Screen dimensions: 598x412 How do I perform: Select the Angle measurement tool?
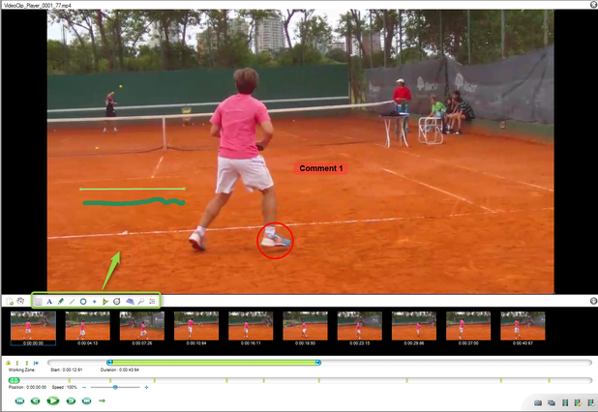click(105, 302)
